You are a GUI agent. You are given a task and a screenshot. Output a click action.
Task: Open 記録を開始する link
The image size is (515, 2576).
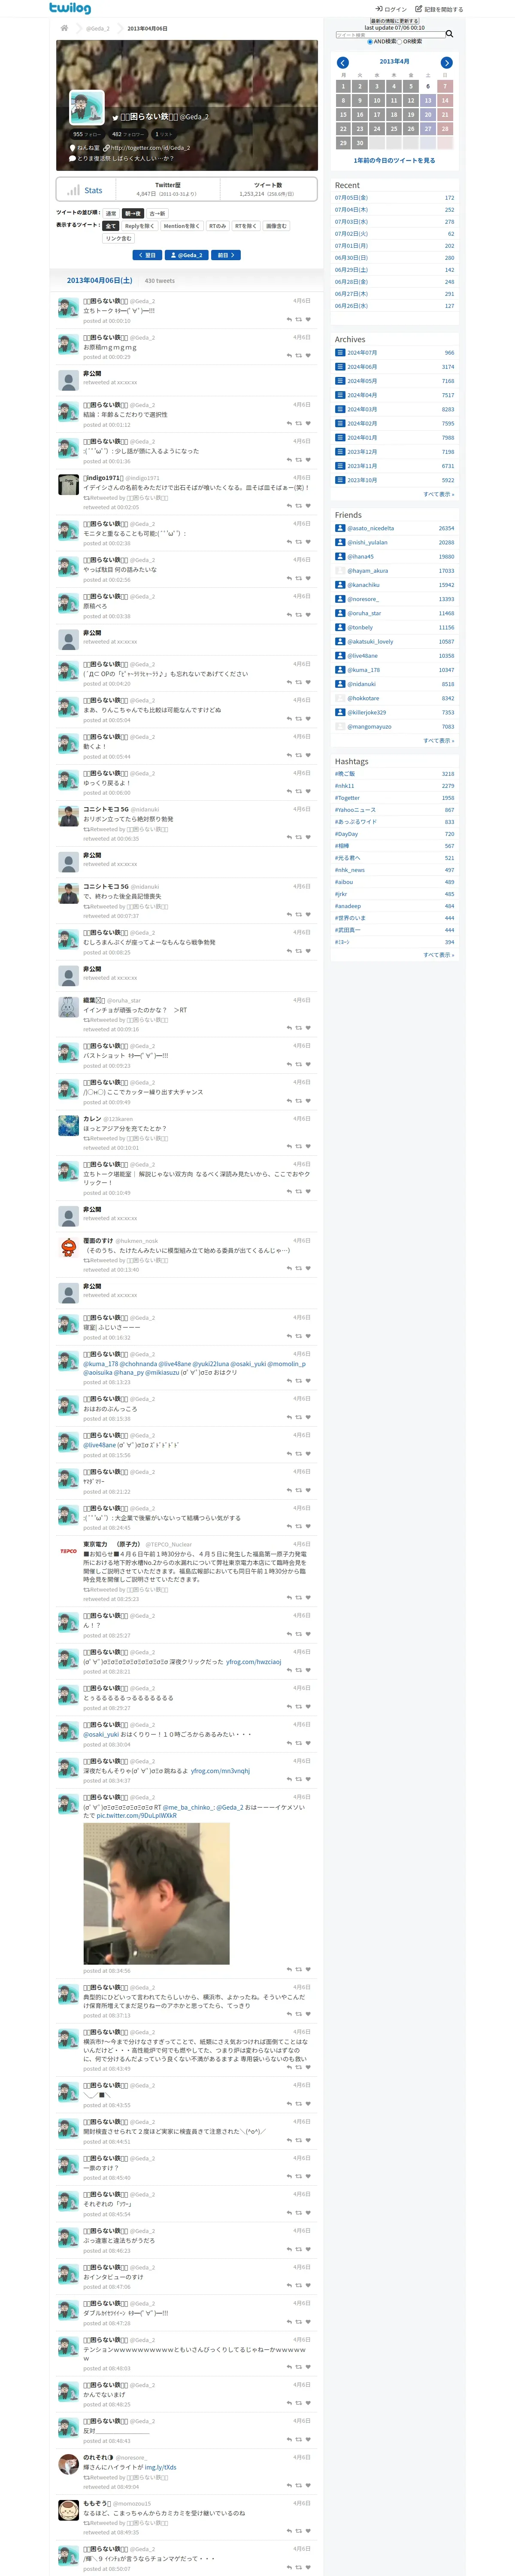point(439,9)
